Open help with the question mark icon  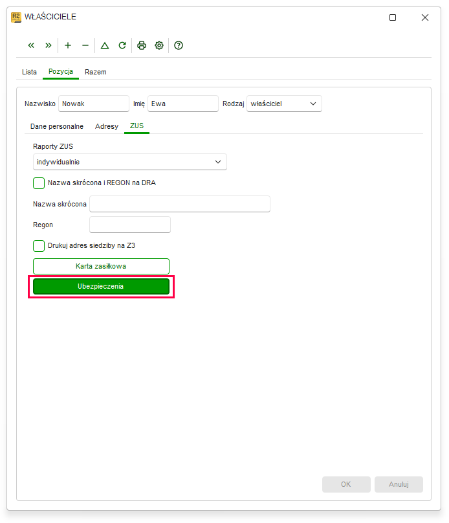(179, 45)
